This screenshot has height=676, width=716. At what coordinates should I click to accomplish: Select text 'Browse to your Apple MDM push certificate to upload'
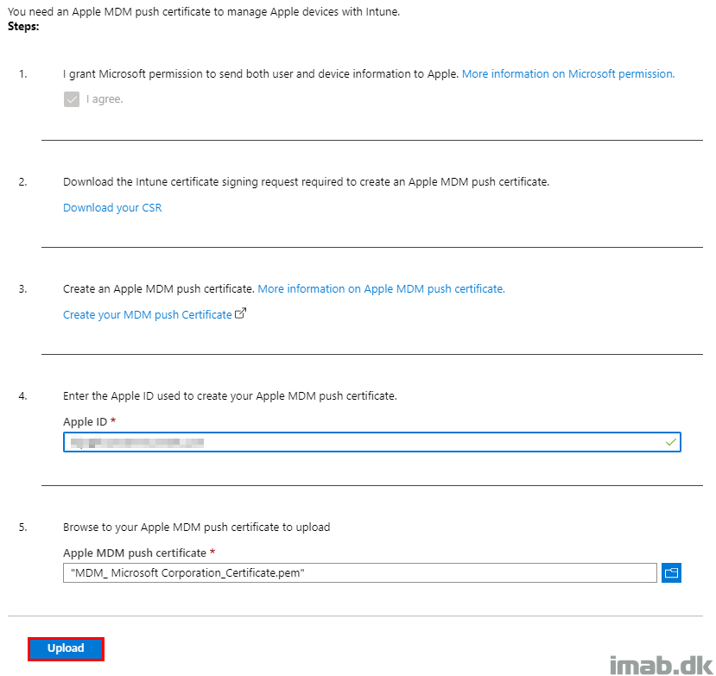click(196, 528)
